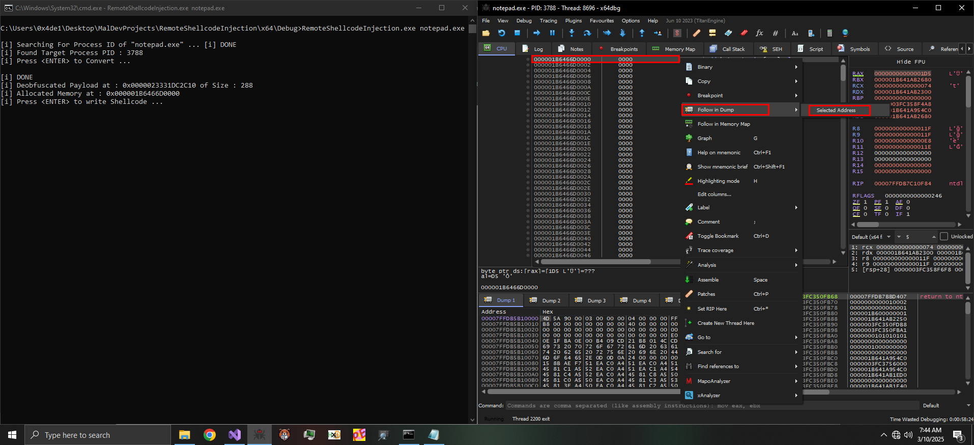Open the Calculator toolbar icon
Viewport: 974px width, 445px height.
point(829,33)
